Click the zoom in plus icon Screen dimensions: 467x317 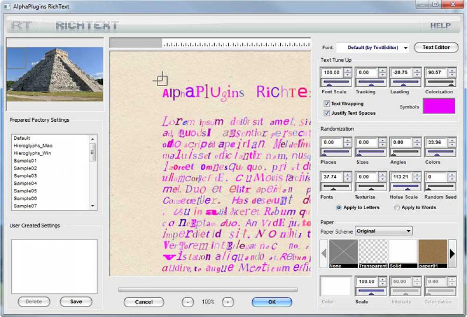227,302
